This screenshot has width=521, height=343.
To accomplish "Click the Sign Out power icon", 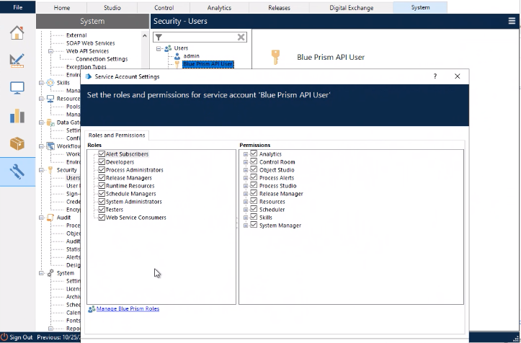I will [4, 337].
